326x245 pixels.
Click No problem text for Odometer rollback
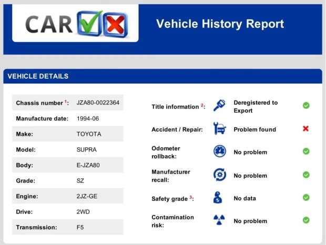(250, 152)
